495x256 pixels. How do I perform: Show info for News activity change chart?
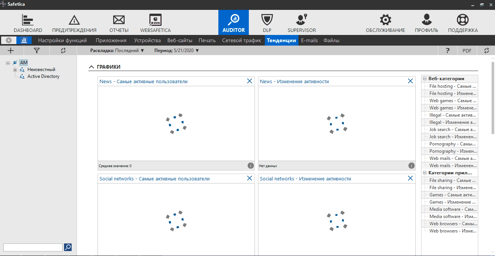click(x=411, y=166)
